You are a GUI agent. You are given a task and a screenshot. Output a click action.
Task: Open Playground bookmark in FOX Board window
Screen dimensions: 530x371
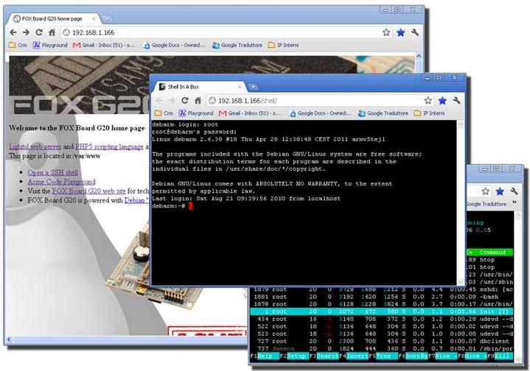[50, 45]
